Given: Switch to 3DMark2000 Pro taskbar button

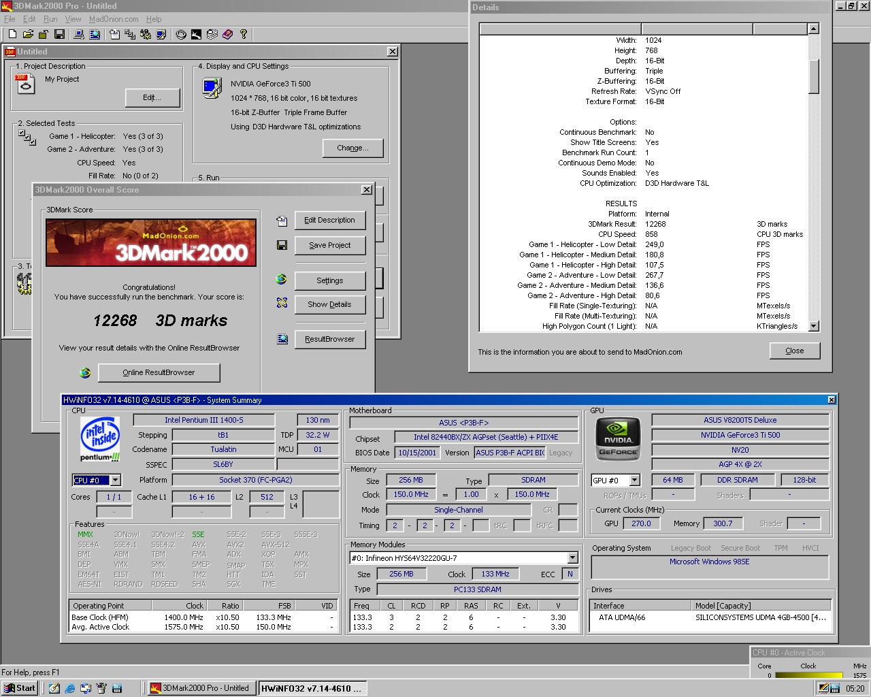Looking at the screenshot, I should [202, 688].
